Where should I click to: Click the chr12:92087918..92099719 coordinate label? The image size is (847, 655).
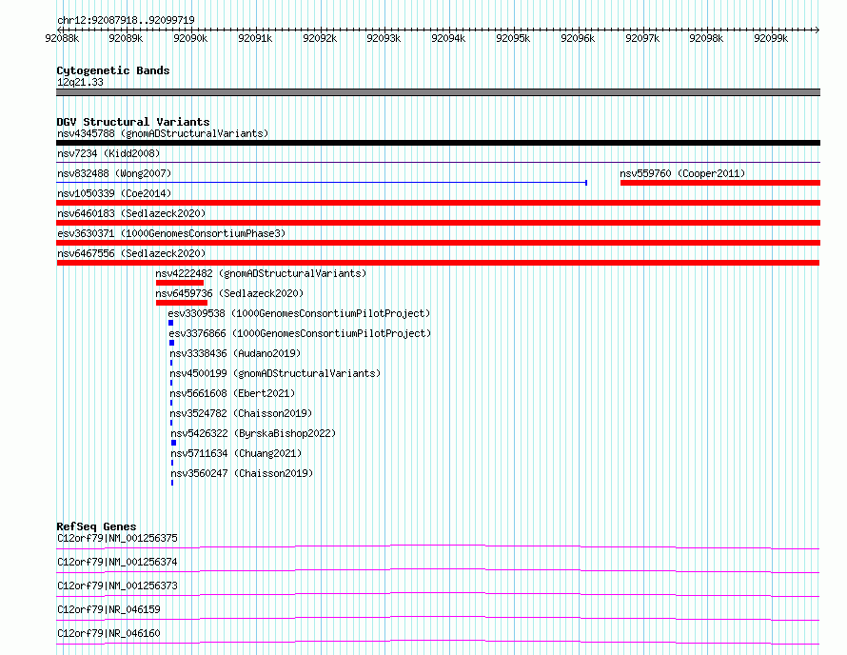126,20
